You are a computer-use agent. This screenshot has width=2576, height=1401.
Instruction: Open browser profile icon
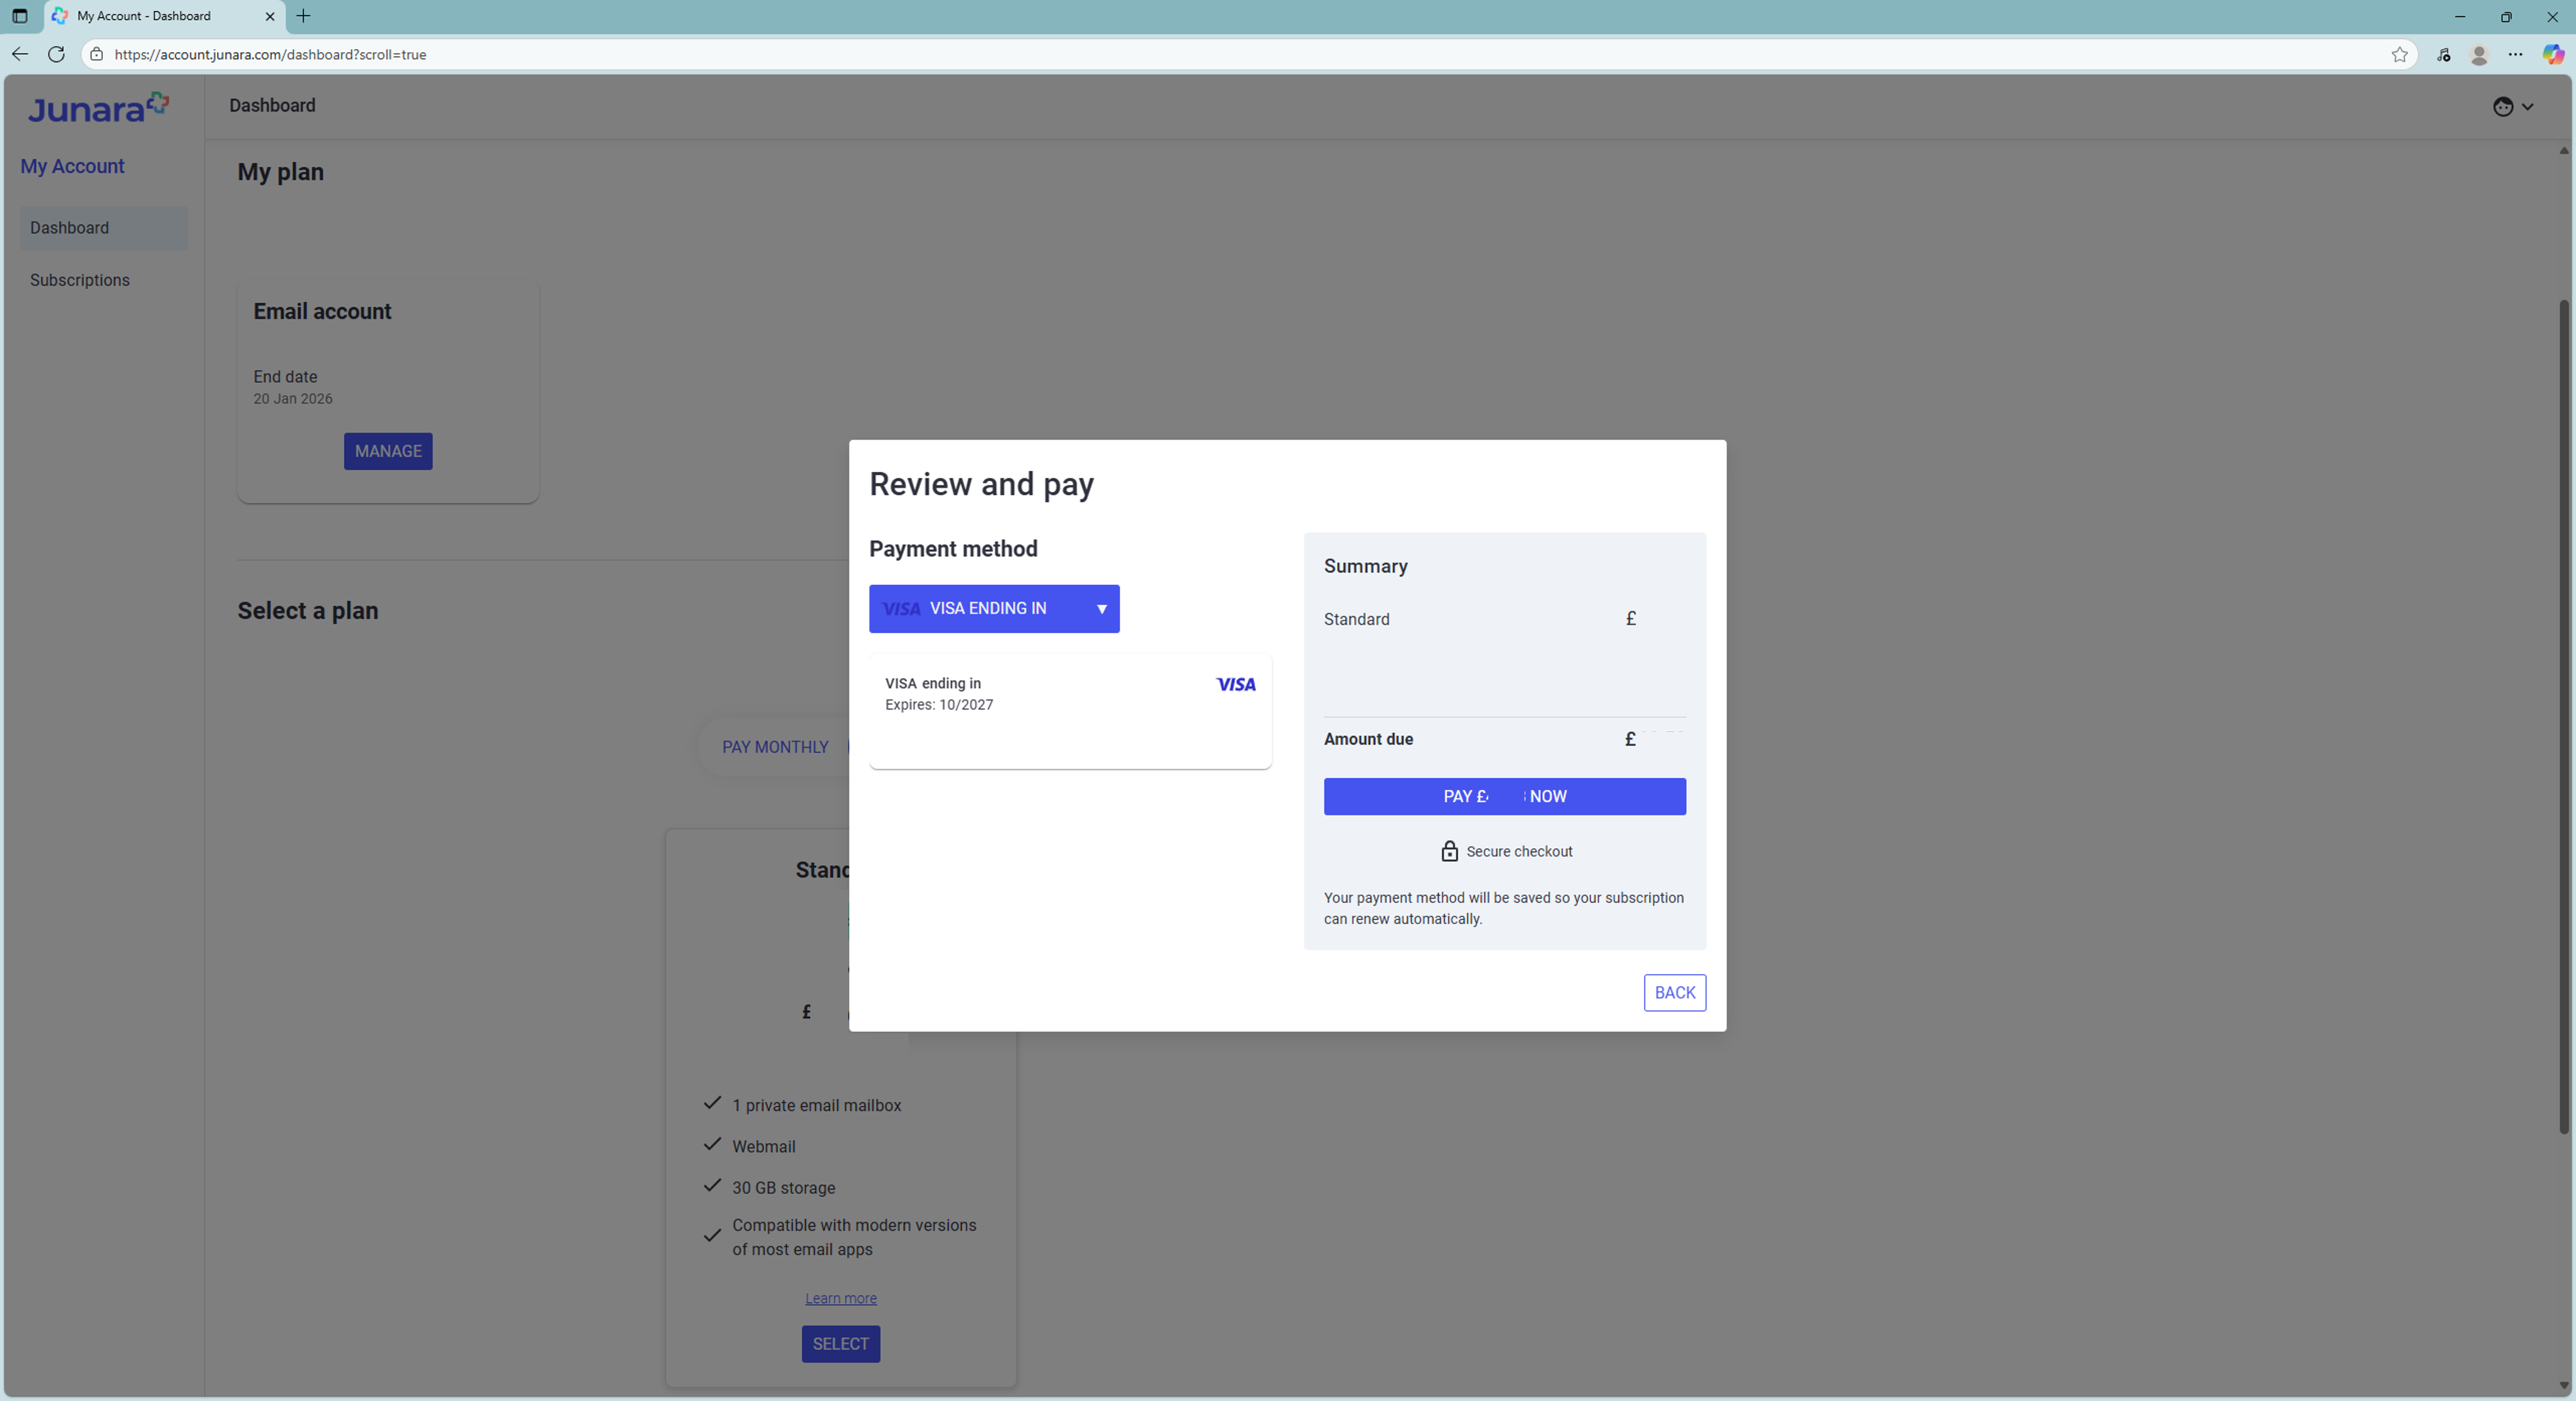2479,54
